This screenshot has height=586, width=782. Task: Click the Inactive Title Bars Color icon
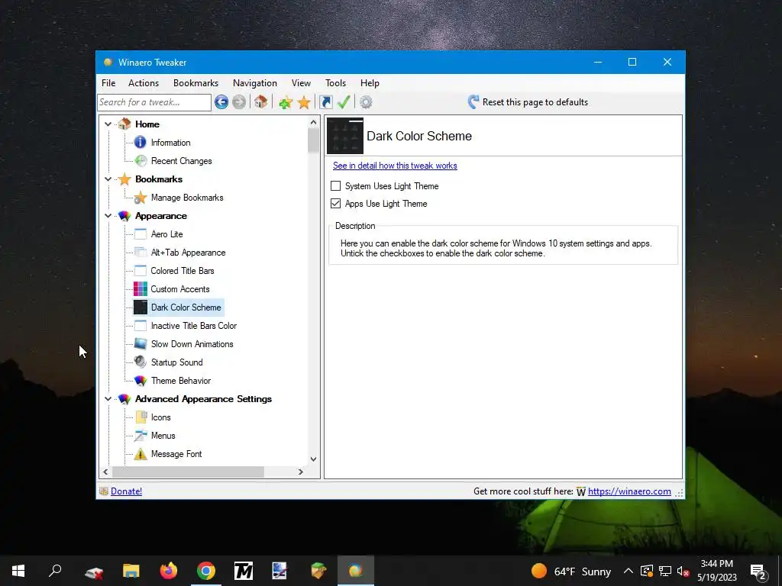[141, 326]
